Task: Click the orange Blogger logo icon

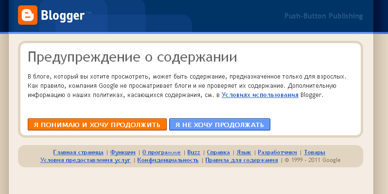Action: 28,15
